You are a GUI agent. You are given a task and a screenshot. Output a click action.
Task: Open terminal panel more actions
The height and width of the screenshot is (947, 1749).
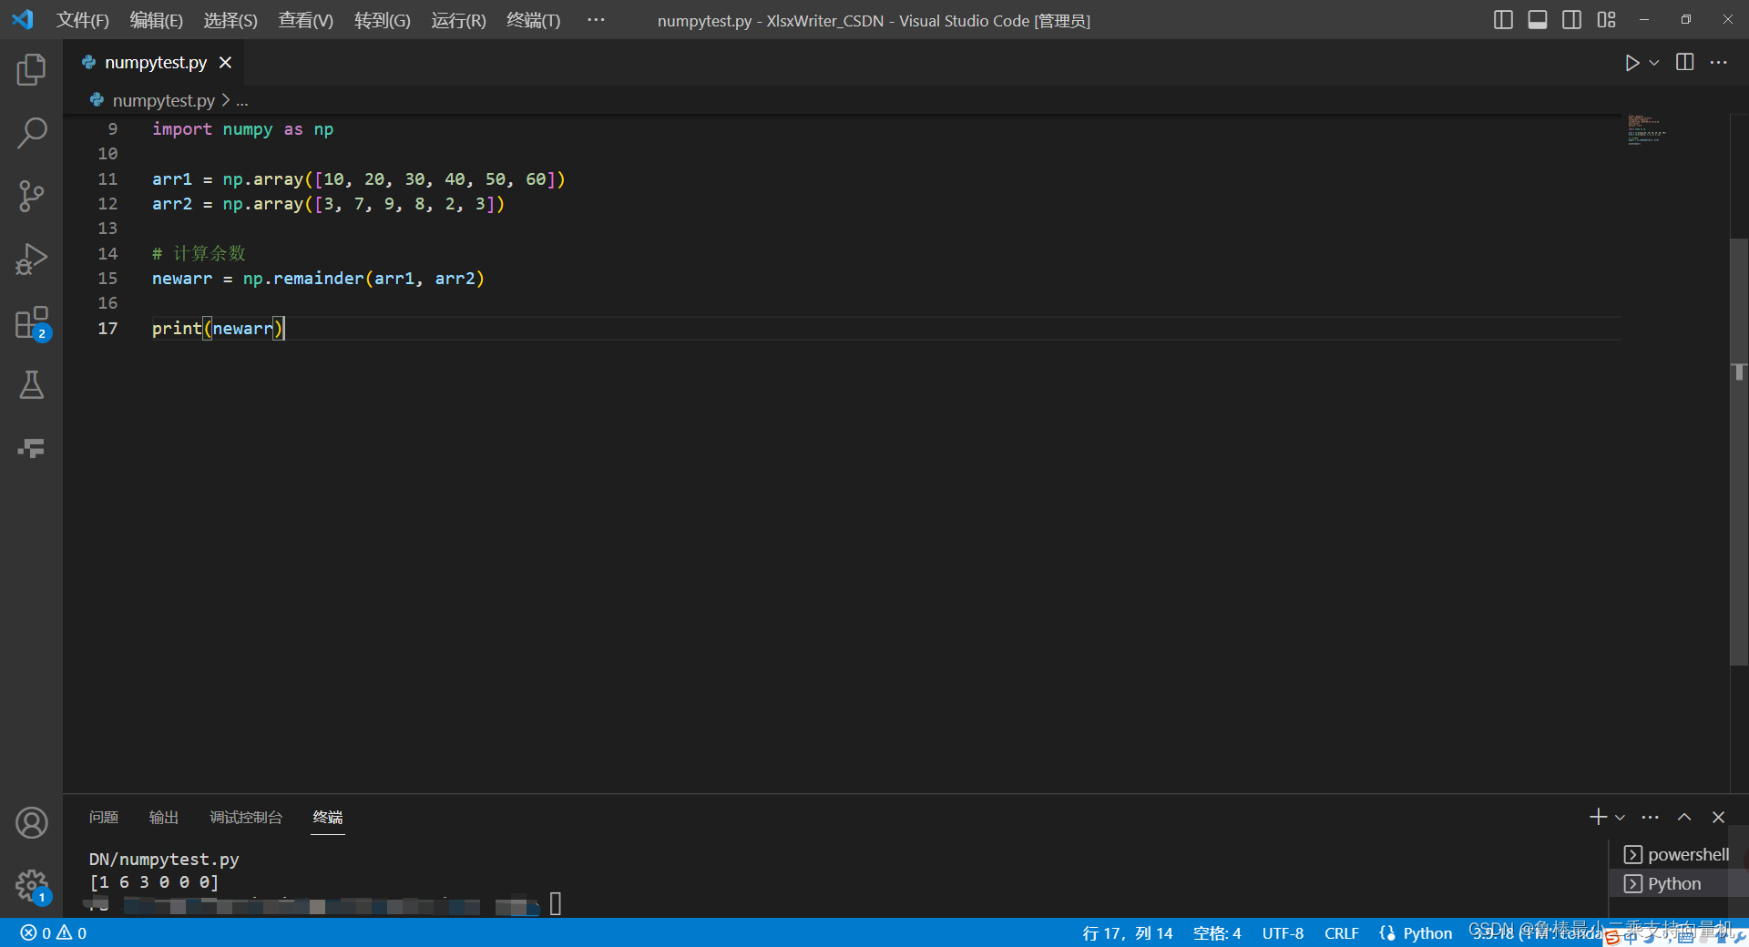(x=1651, y=817)
